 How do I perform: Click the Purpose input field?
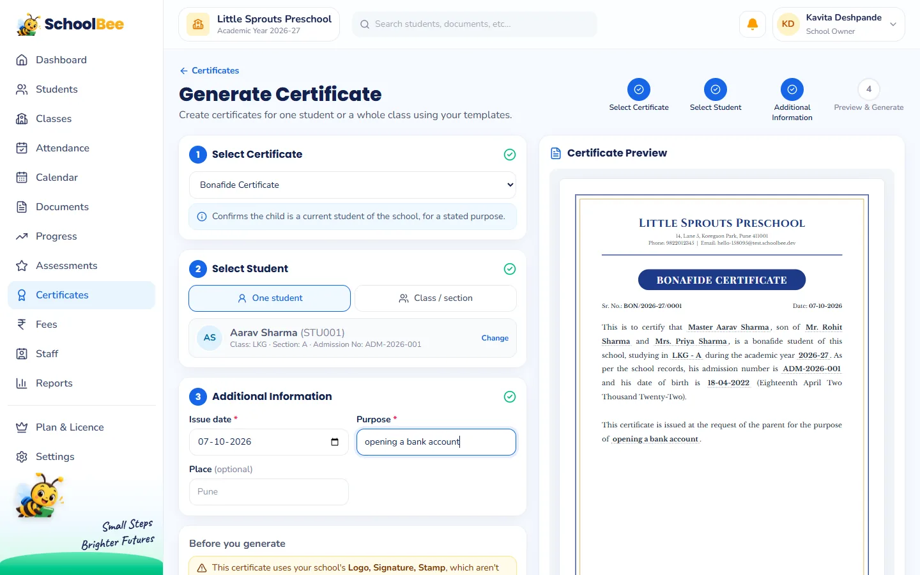(x=436, y=442)
